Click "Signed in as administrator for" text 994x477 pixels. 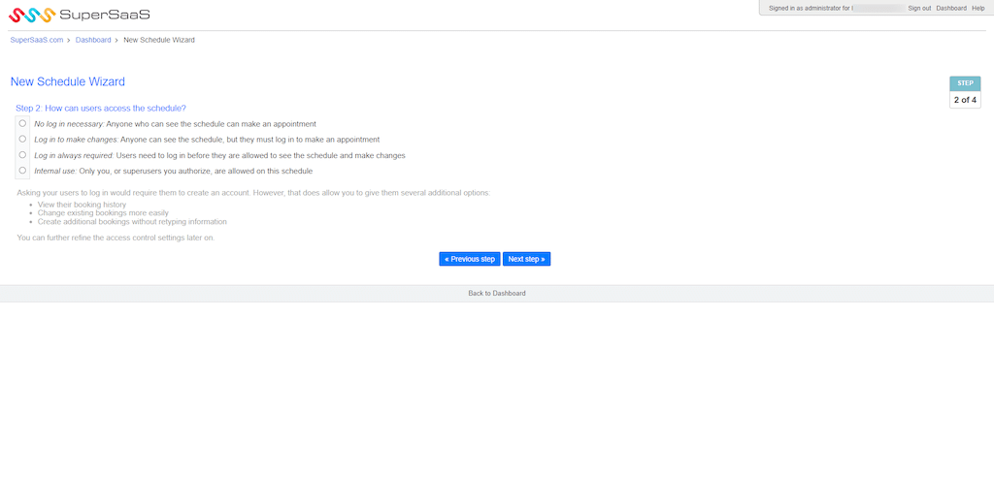(x=809, y=8)
